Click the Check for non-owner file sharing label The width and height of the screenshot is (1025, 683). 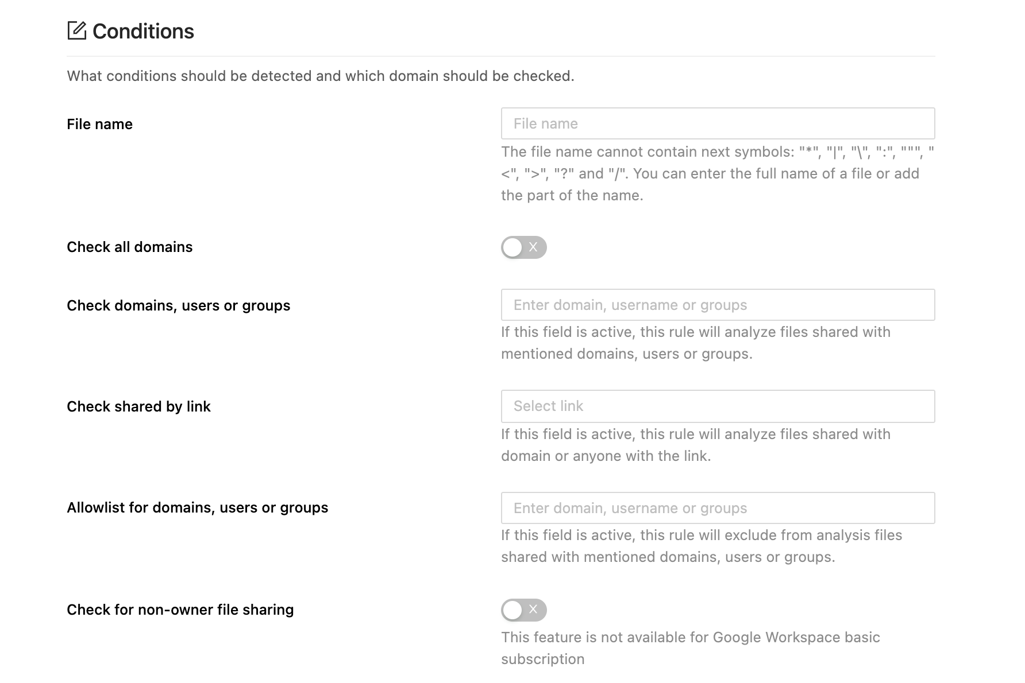coord(180,610)
